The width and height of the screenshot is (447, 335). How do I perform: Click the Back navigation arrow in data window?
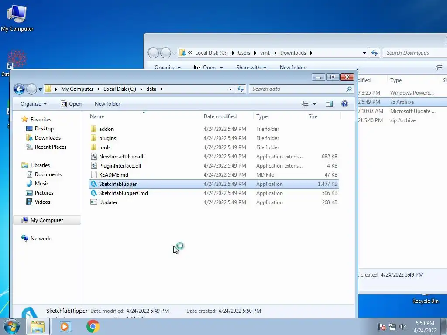coord(19,89)
